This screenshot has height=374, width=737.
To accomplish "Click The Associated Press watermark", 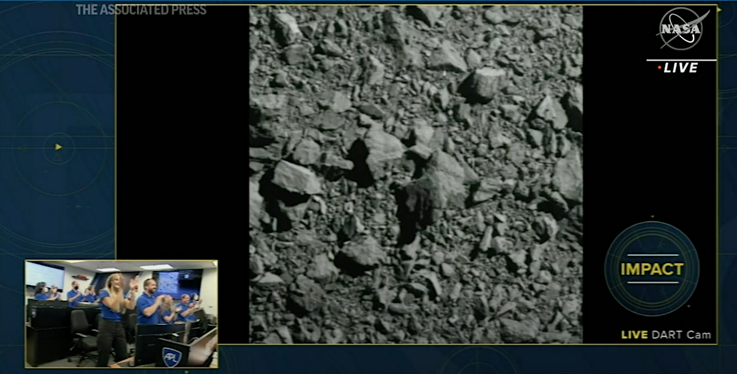I will [x=141, y=10].
